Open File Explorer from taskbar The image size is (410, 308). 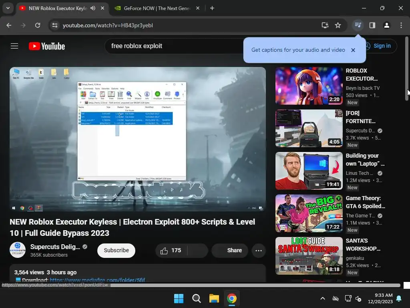[214, 298]
